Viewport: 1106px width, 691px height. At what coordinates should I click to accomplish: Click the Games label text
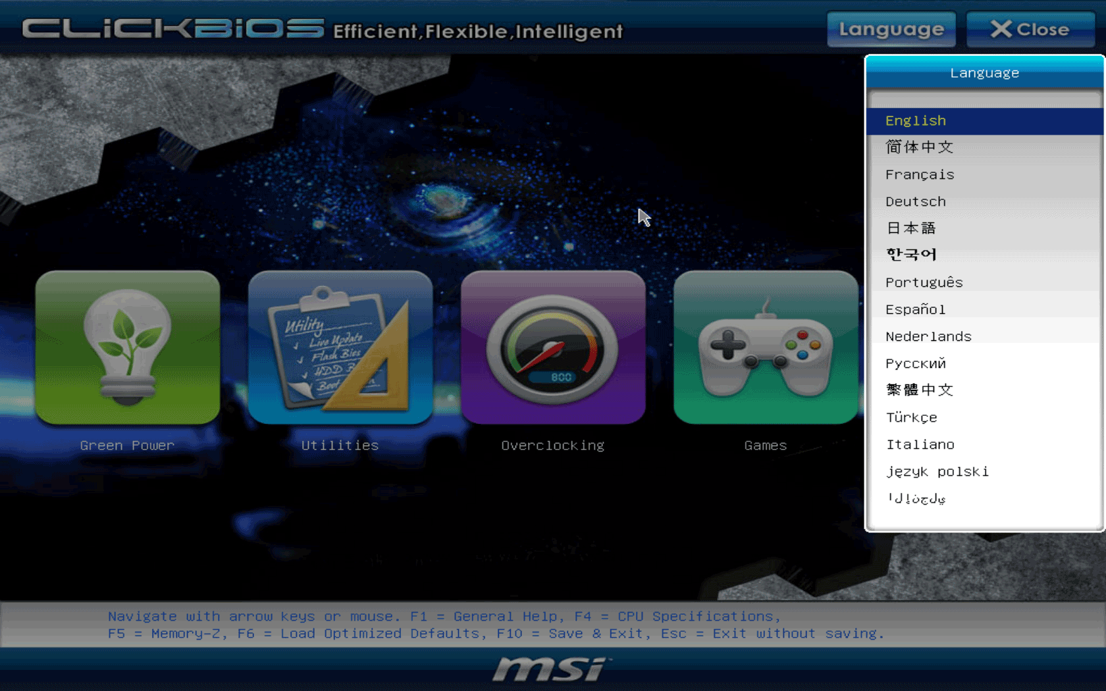click(765, 446)
